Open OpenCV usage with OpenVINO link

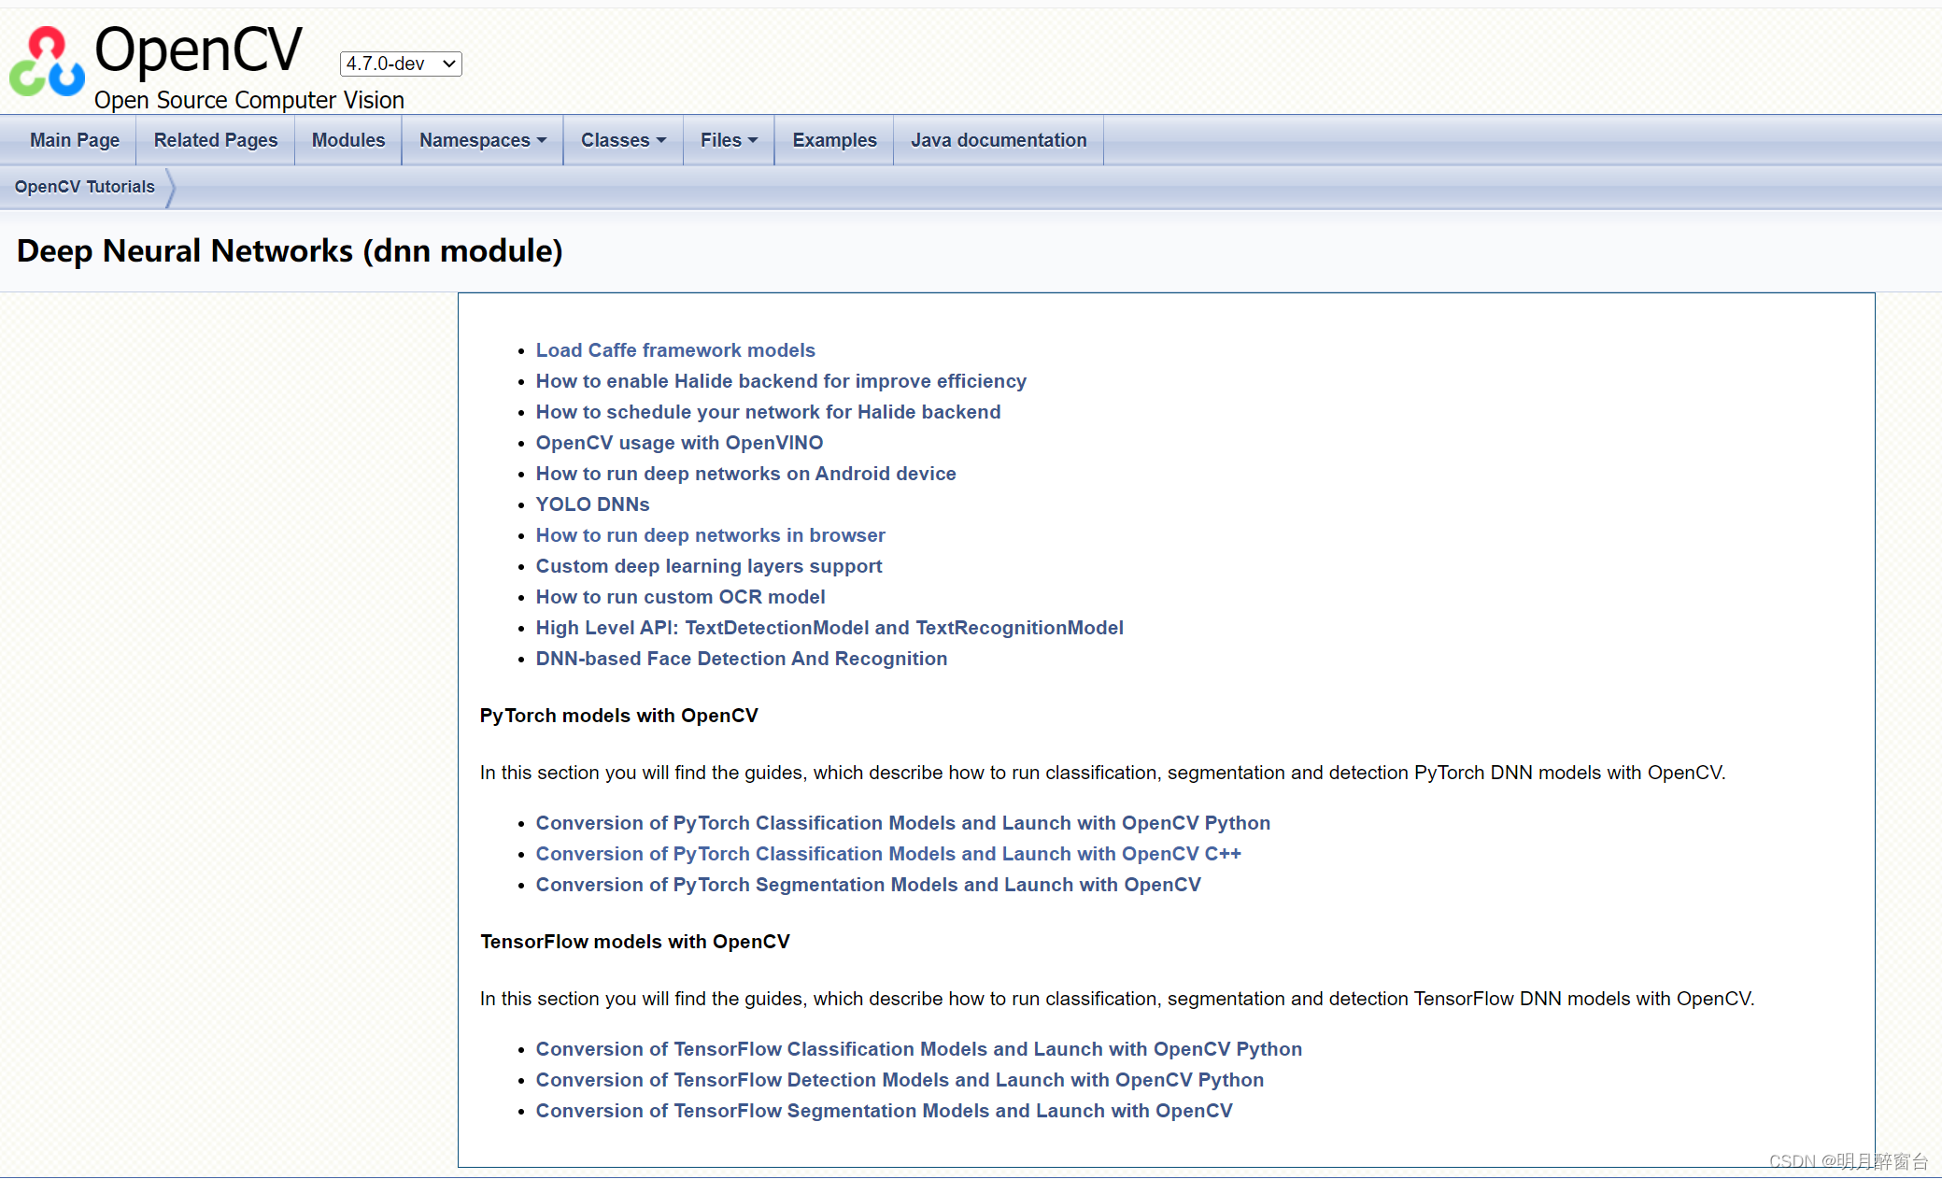pyautogui.click(x=679, y=443)
